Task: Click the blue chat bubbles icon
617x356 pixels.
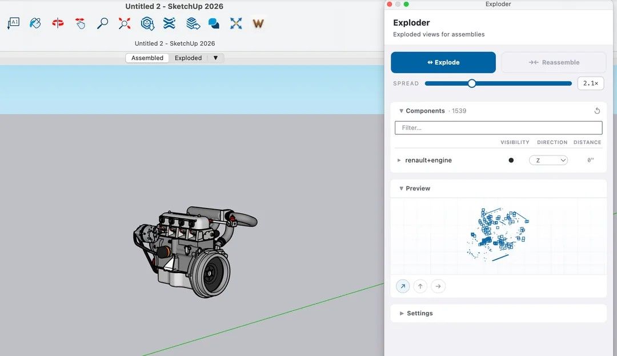Action: [214, 23]
